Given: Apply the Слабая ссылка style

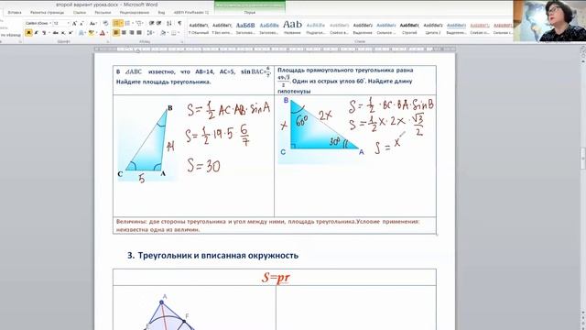Looking at the screenshot, I should point(480,28).
